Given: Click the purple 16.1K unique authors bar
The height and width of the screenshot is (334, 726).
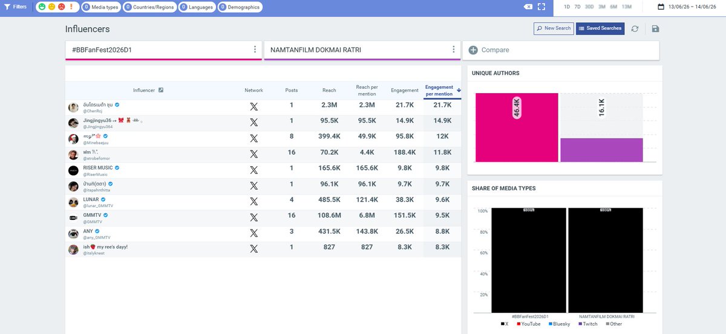Looking at the screenshot, I should click(x=601, y=150).
